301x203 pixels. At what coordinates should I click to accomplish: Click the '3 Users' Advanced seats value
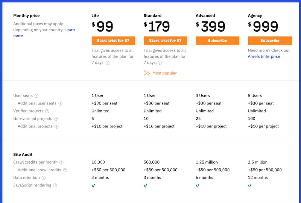tap(203, 95)
